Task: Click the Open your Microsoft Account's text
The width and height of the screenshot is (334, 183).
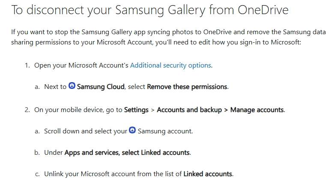Action: pyautogui.click(x=81, y=65)
